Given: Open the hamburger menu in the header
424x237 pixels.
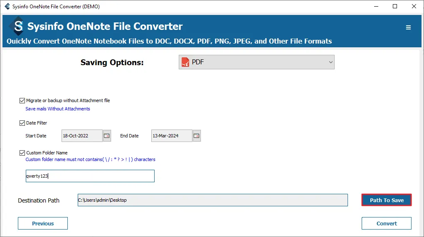Looking at the screenshot, I should [x=408, y=27].
